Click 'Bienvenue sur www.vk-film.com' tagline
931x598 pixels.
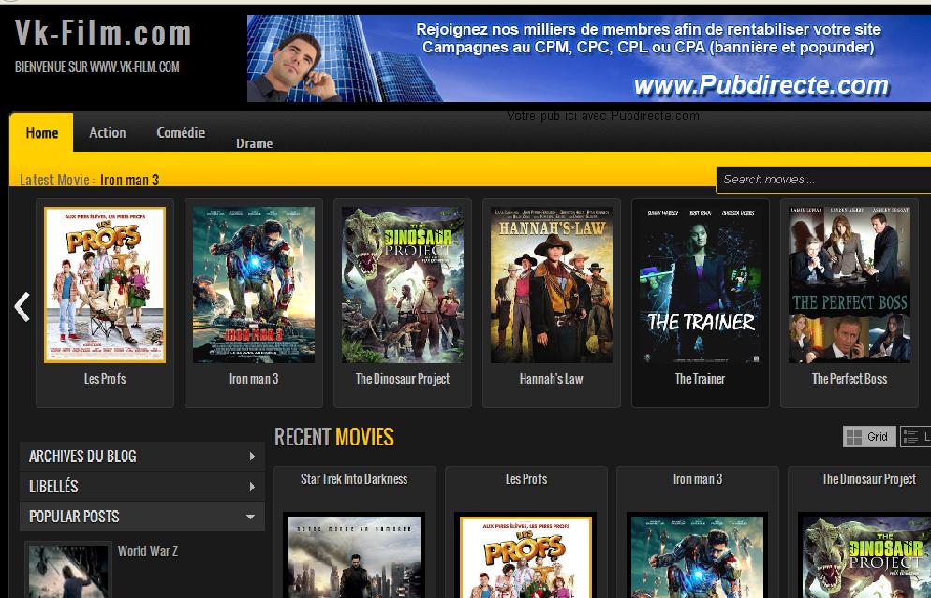[96, 66]
